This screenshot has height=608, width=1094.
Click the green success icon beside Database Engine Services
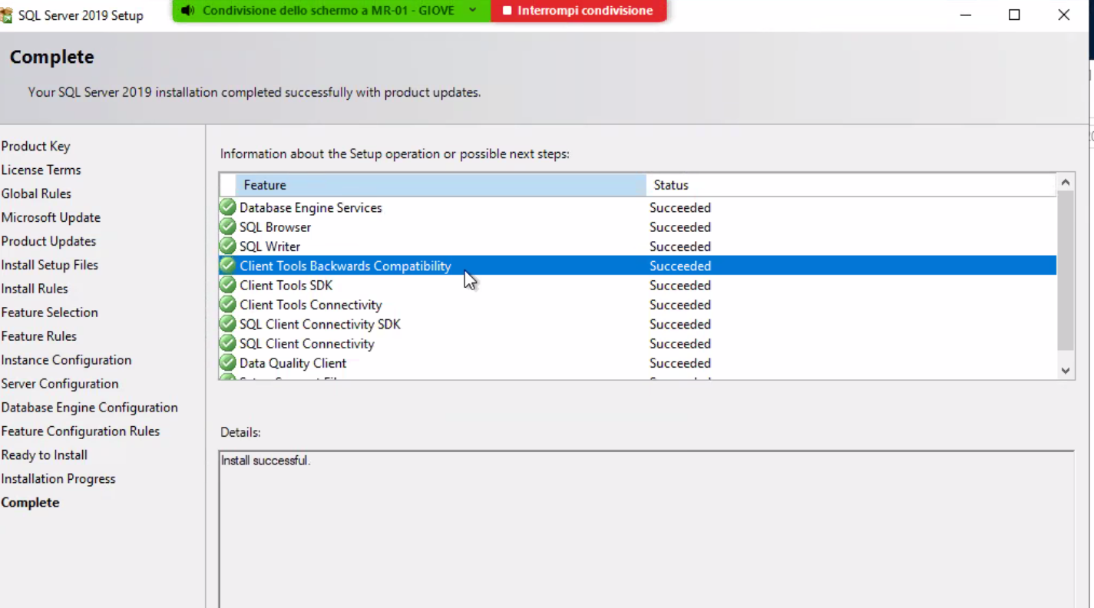[227, 207]
